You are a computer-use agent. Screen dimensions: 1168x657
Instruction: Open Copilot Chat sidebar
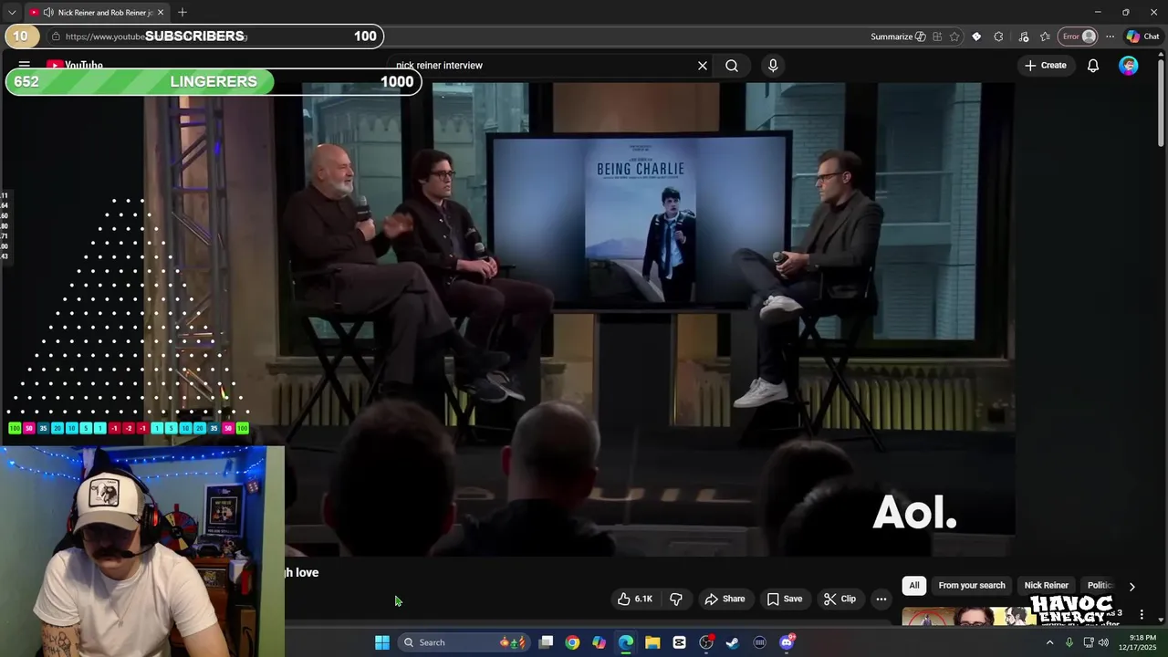click(1142, 36)
